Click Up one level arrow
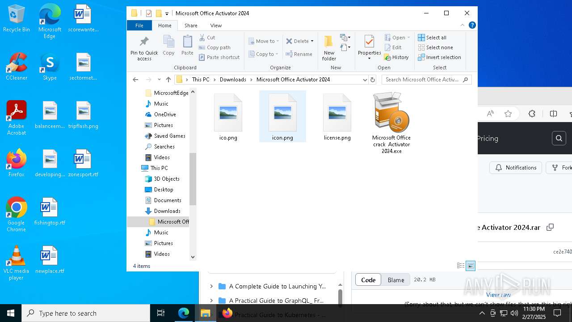The height and width of the screenshot is (322, 572). [168, 80]
